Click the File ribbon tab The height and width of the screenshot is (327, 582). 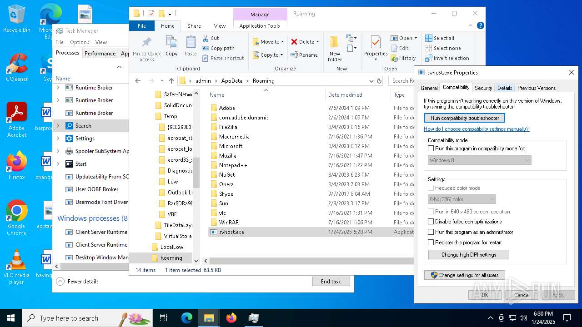pos(142,26)
